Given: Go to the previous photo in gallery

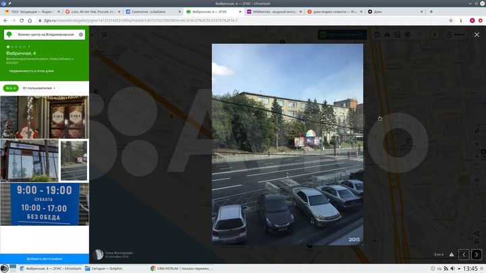Looking at the screenshot, I should (464, 254).
